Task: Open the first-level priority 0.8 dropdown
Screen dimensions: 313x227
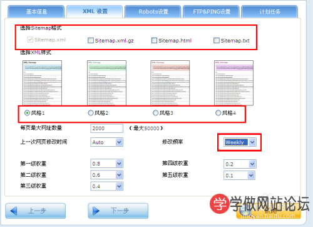Action: [107, 164]
